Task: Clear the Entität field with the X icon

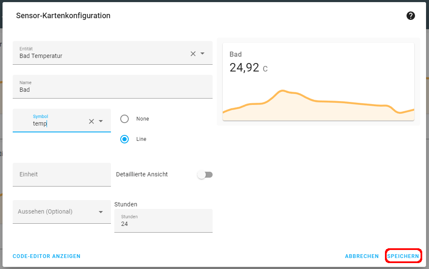Action: (x=193, y=54)
